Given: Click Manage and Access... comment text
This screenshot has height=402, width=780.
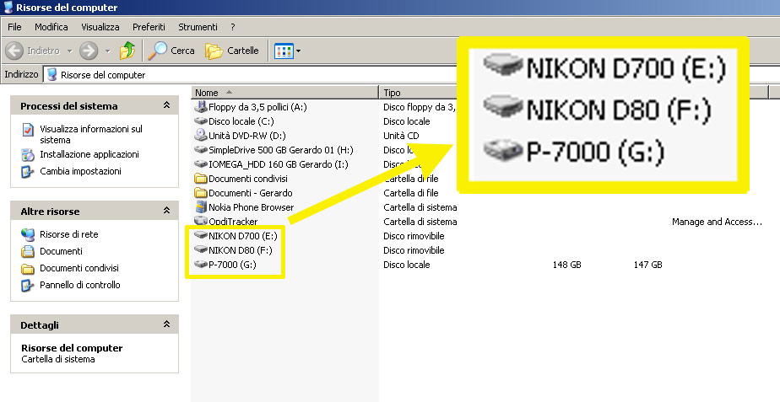Looking at the screenshot, I should click(717, 222).
